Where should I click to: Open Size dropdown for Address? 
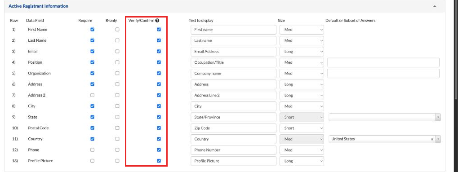pos(302,84)
